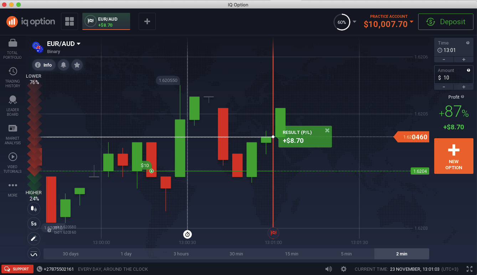Open the 5s candle interval selector
The width and height of the screenshot is (477, 275).
pos(34,224)
